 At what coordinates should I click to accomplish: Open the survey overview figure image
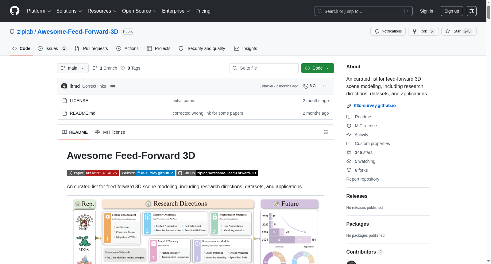tap(195, 230)
